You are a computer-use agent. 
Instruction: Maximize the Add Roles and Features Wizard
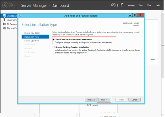pyautogui.click(x=135, y=15)
